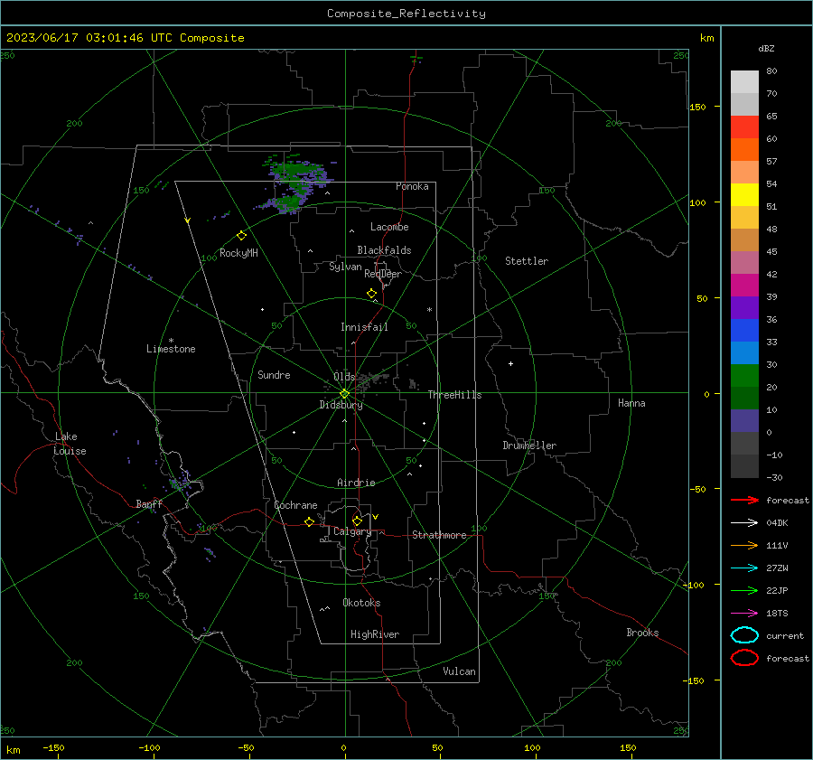Click the Composite_Reflectivity title

point(406,14)
